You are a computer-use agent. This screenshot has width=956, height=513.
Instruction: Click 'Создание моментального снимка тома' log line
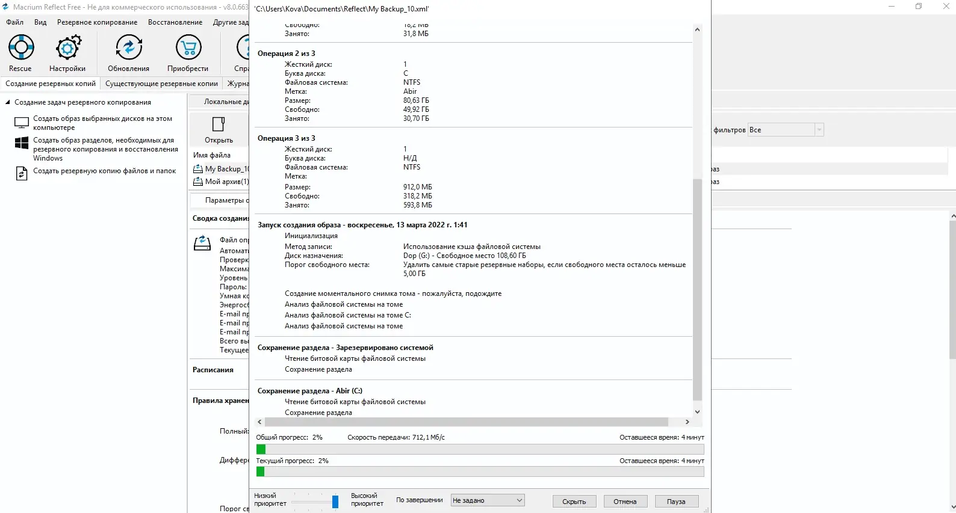[393, 293]
